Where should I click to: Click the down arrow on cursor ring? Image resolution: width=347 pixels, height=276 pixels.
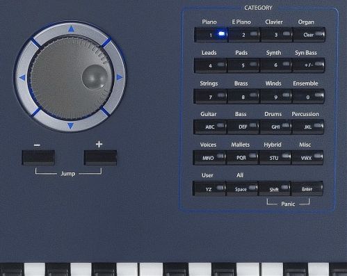pyautogui.click(x=70, y=126)
